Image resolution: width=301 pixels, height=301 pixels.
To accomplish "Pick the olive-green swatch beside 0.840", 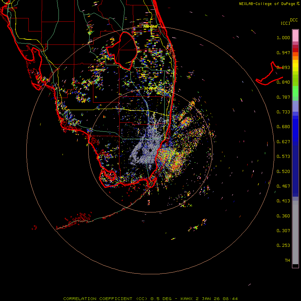I will point(295,80).
